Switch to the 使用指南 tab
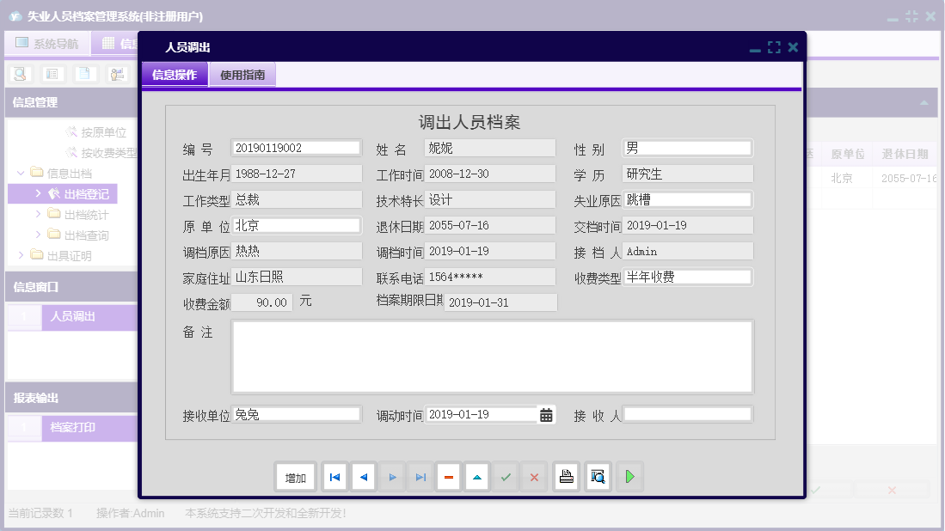This screenshot has width=945, height=531. tap(242, 75)
